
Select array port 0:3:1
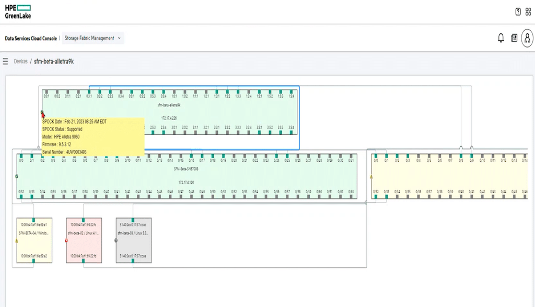89,92
